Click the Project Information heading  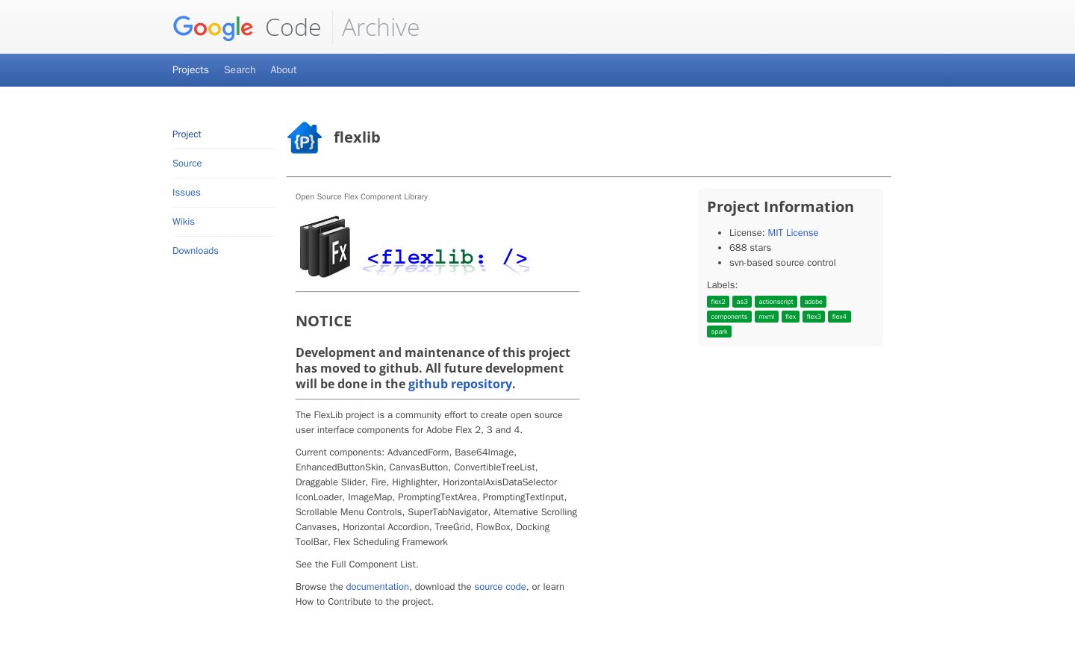pos(780,207)
